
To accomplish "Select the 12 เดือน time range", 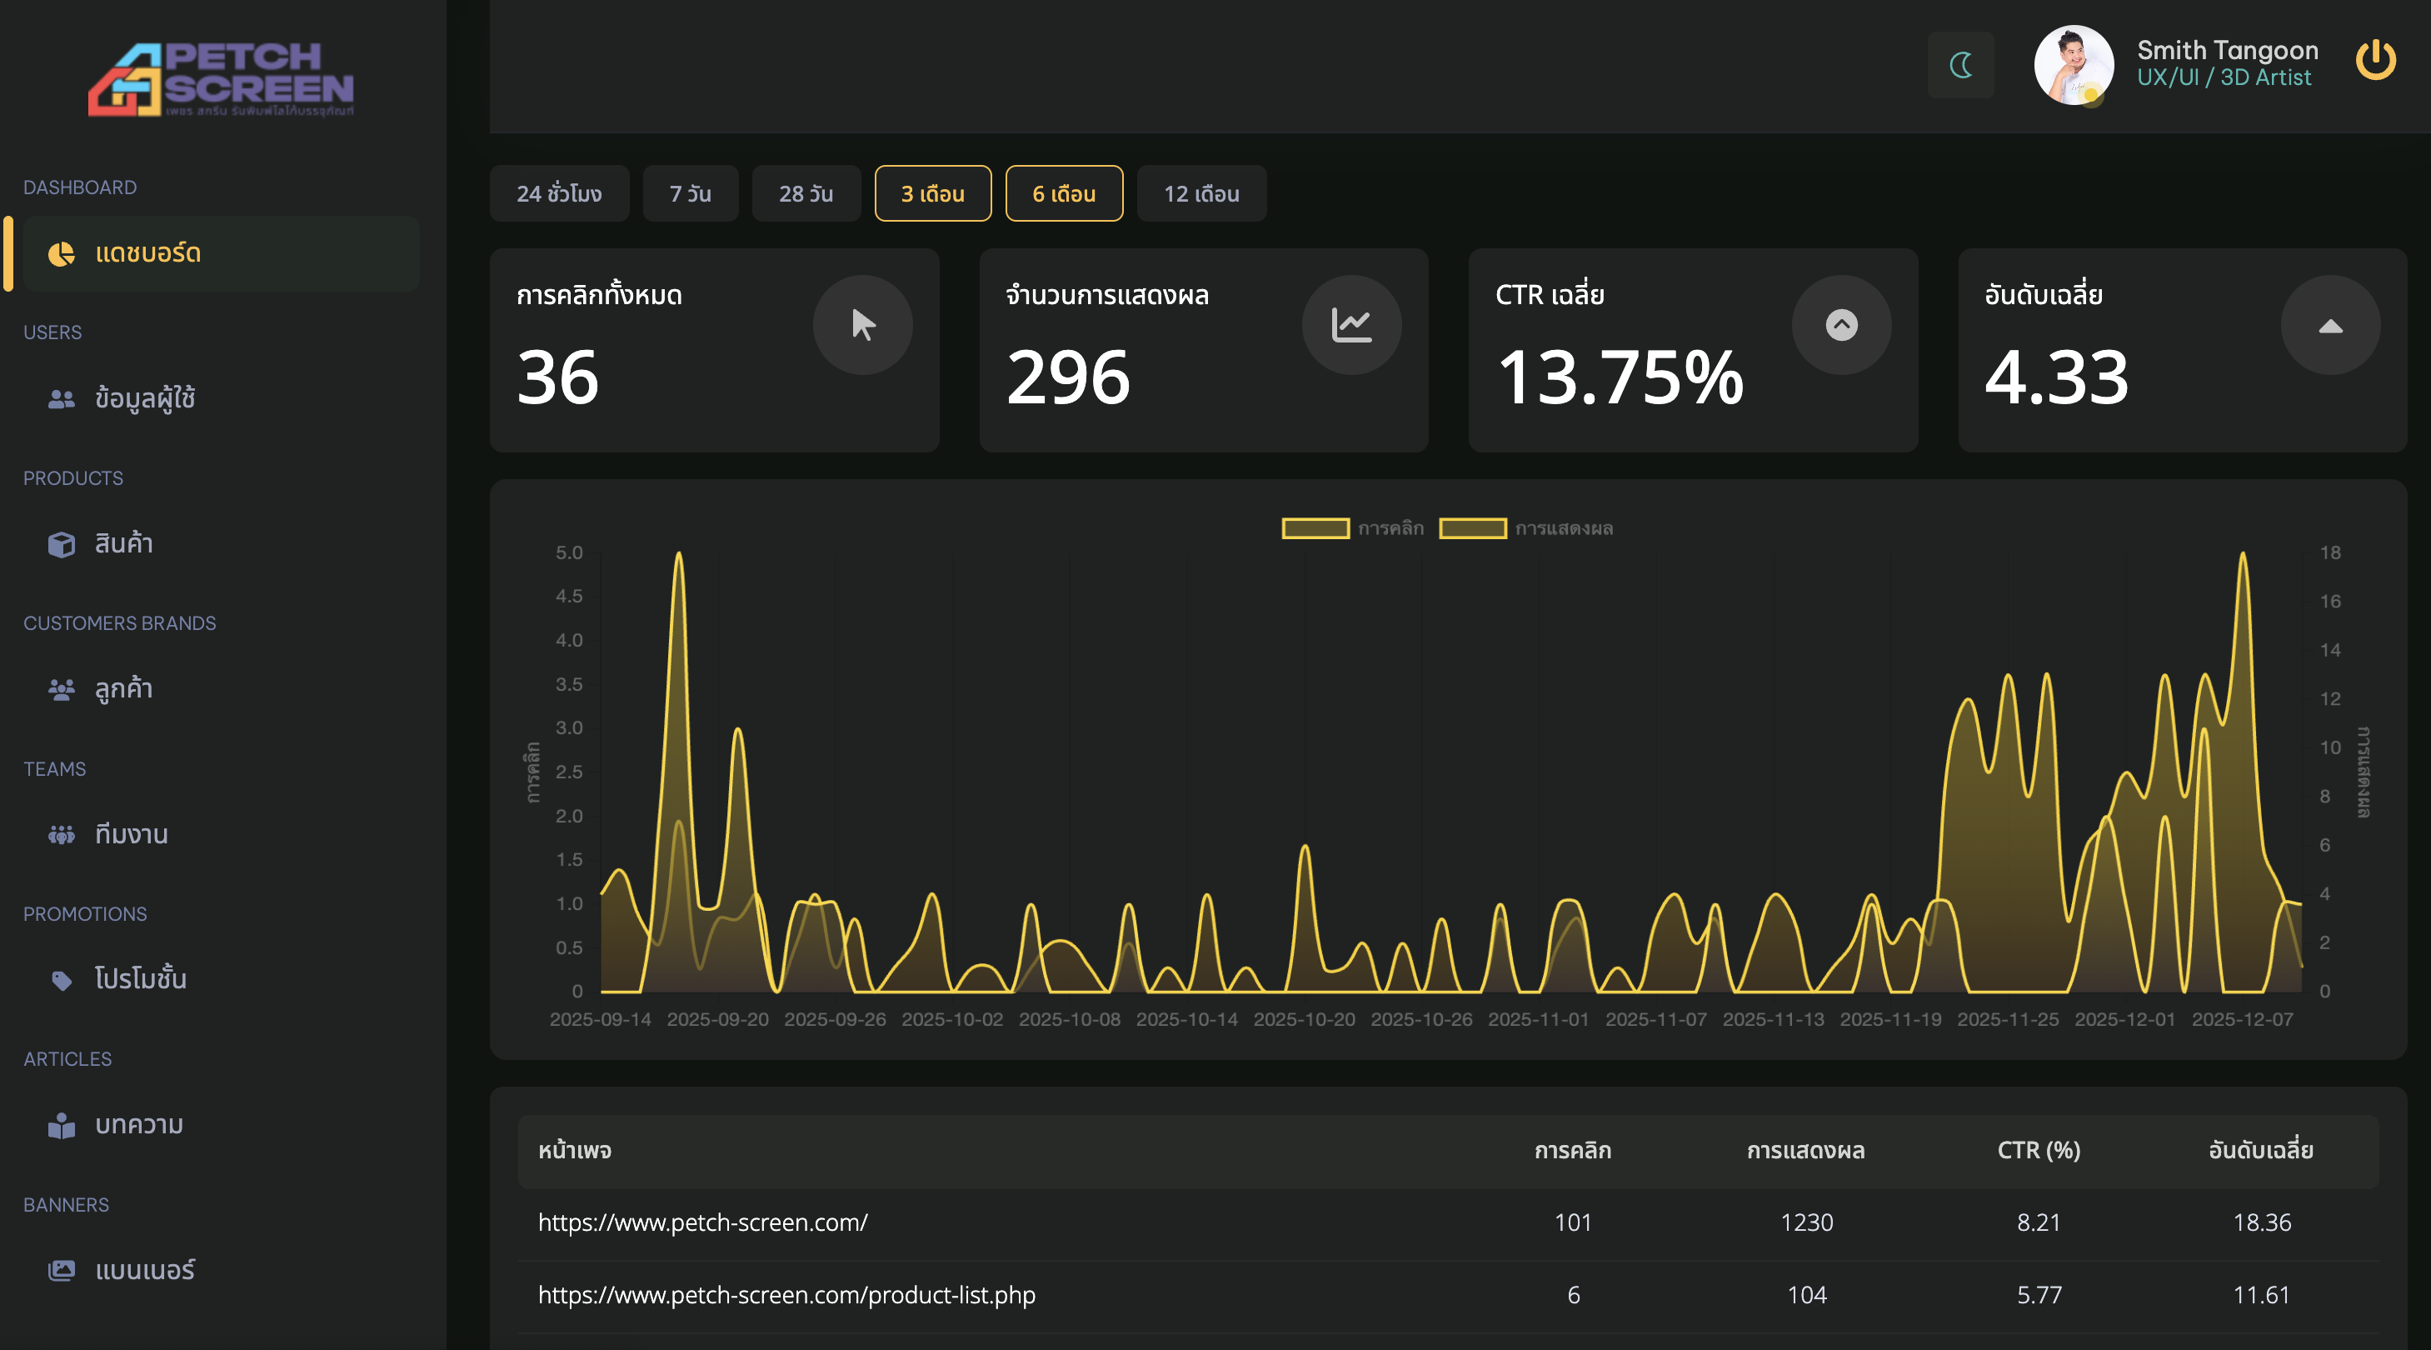I will 1201,193.
